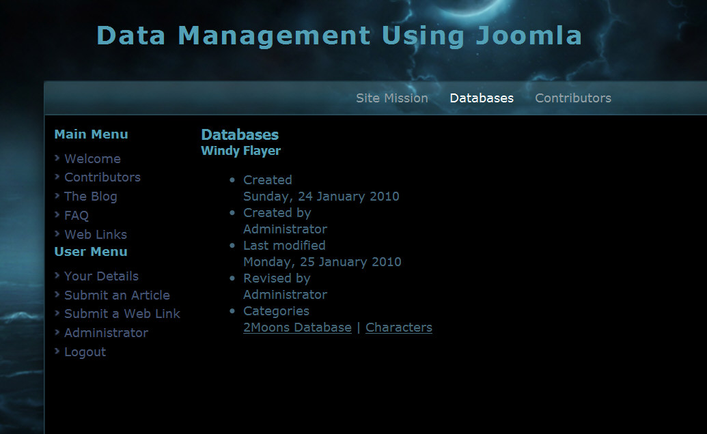Open the Site Mission menu item
707x434 pixels.
coord(391,98)
